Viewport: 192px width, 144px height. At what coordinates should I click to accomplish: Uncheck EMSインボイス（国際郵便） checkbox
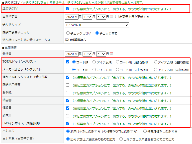(68, 123)
